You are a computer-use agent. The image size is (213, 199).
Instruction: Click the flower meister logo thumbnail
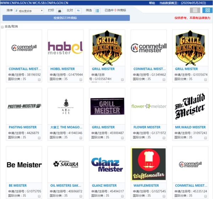tap(149, 106)
